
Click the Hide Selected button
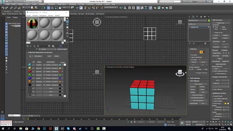click(216, 61)
